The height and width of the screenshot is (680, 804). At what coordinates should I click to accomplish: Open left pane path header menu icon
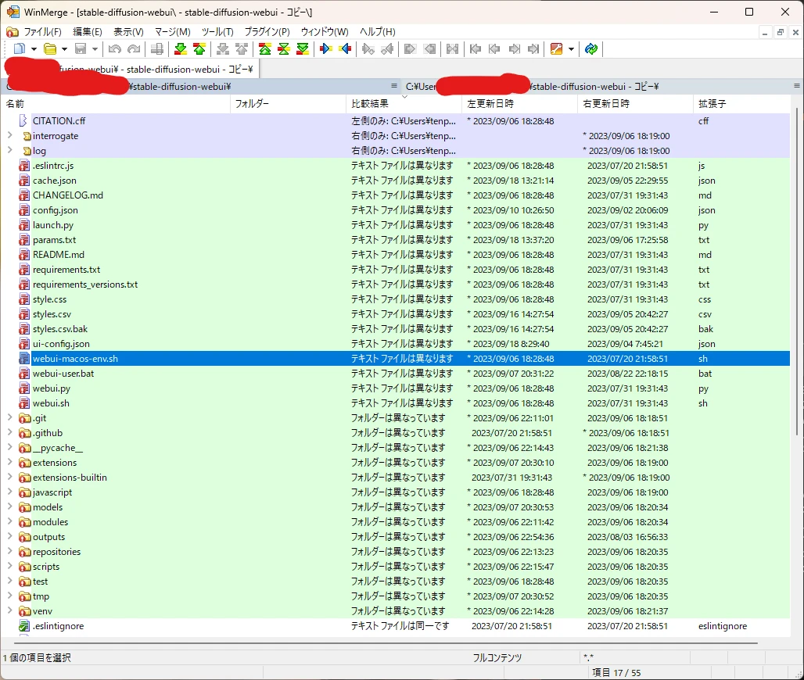point(394,86)
